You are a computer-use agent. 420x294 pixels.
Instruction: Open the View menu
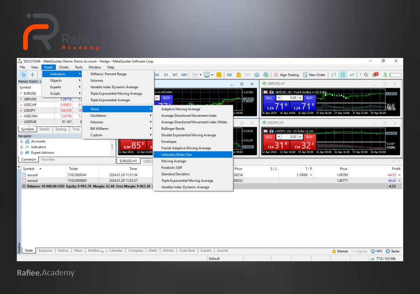pos(34,67)
